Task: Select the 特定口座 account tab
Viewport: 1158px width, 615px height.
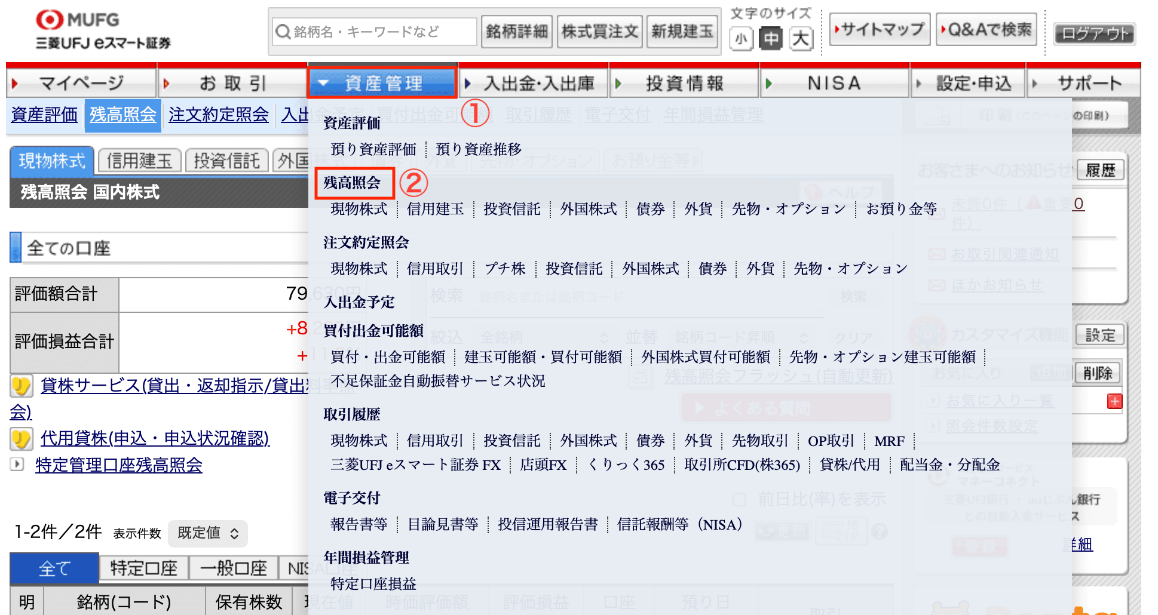Action: click(x=144, y=568)
